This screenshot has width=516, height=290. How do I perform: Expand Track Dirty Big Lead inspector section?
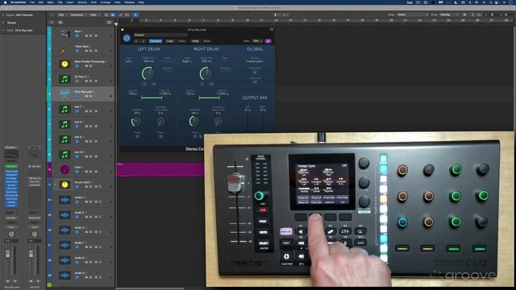click(3, 31)
